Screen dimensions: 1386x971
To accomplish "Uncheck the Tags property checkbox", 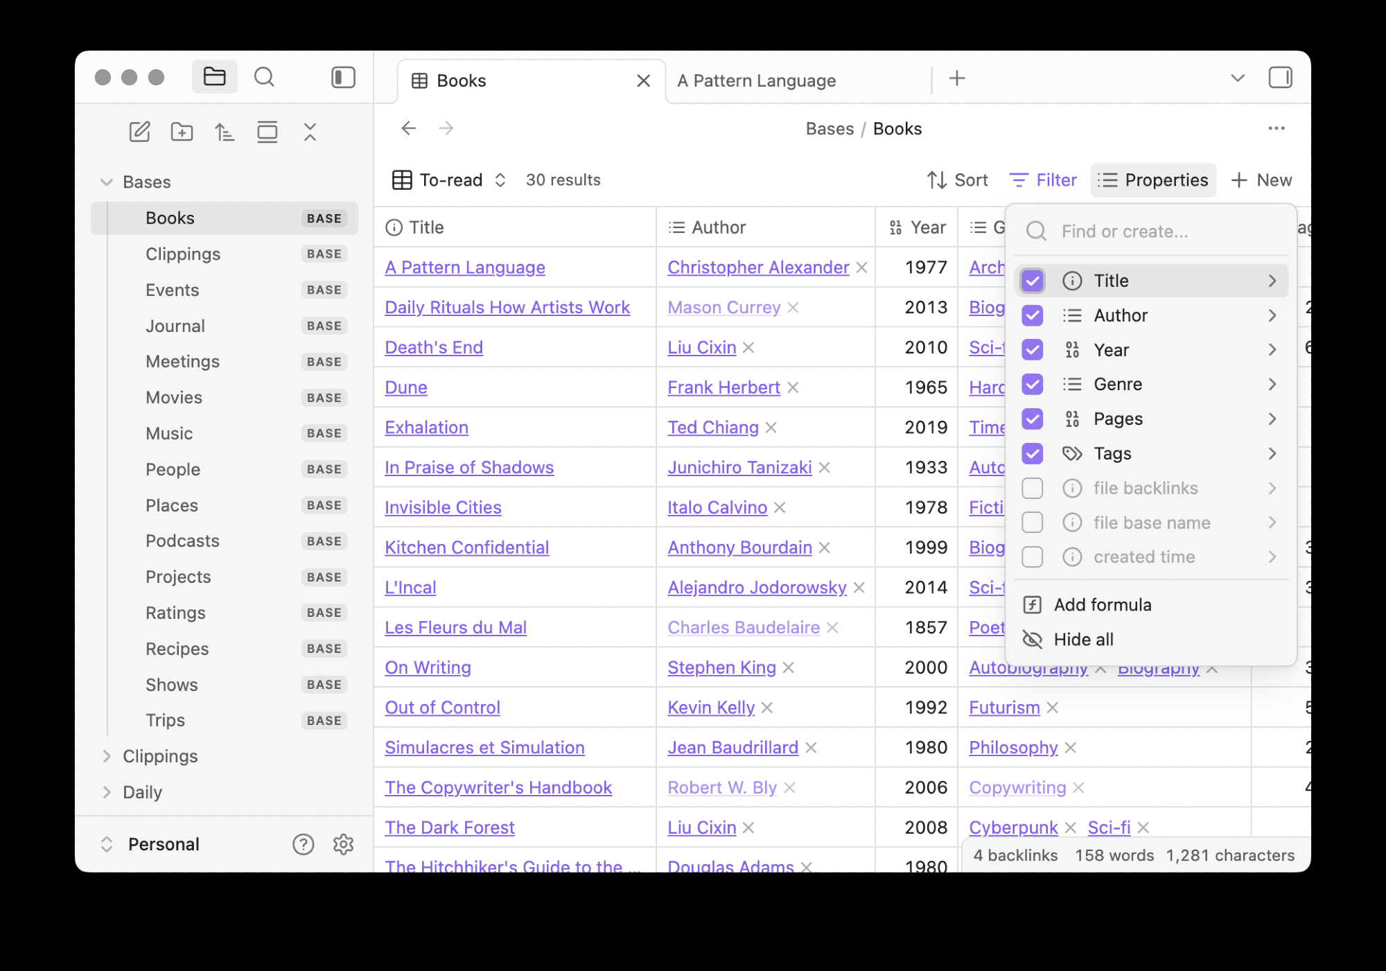I will point(1032,453).
